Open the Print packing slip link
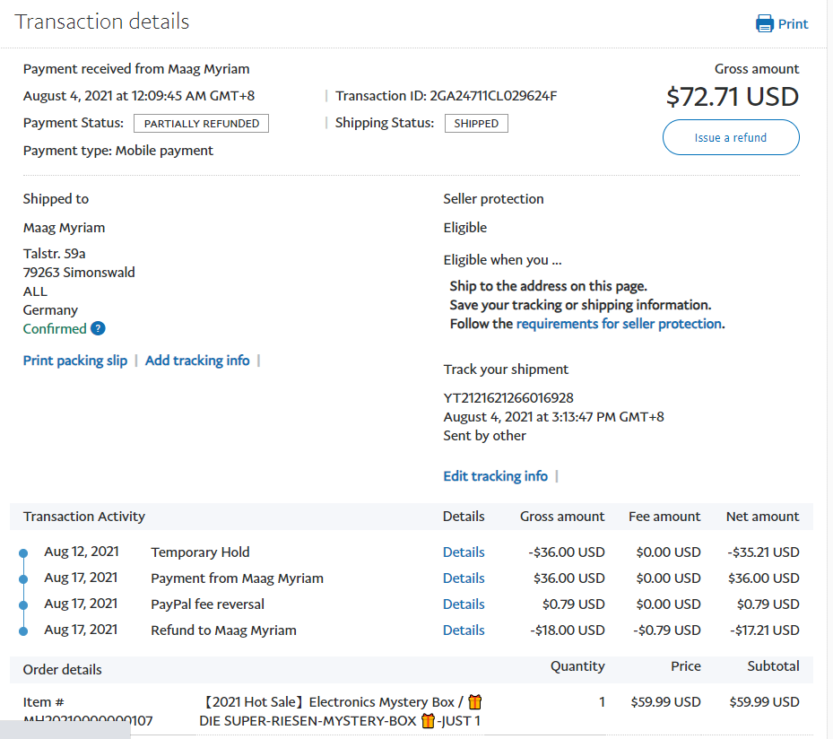 click(x=75, y=361)
